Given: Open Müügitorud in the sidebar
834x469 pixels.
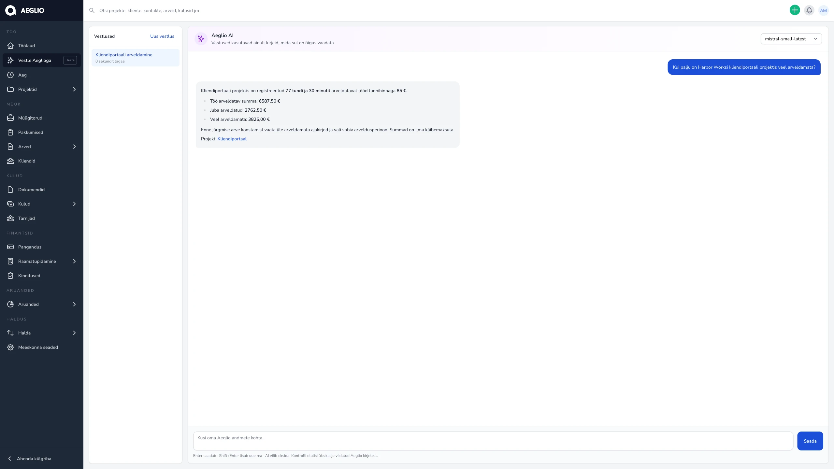Looking at the screenshot, I should 42,118.
